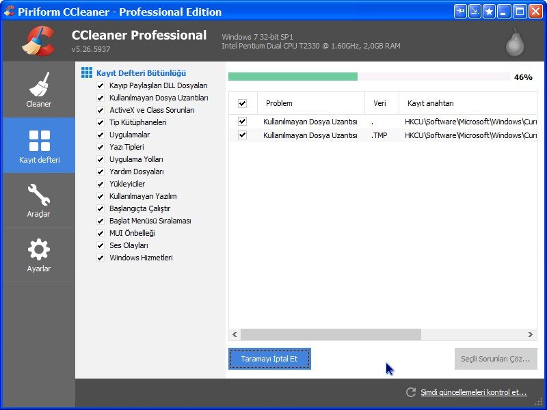Viewport: 547px width, 410px height.
Task: Toggle Kullanılmayan Yazılım checkbox
Action: coord(101,196)
